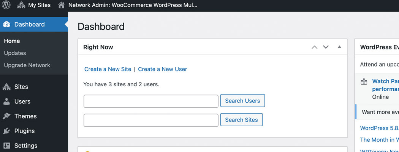Image resolution: width=399 pixels, height=152 pixels.
Task: Open the WordPress 5.8 news link
Action: tap(379, 128)
